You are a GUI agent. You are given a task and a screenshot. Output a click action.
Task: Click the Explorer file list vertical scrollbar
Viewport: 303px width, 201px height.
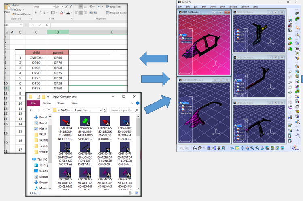click(138, 152)
